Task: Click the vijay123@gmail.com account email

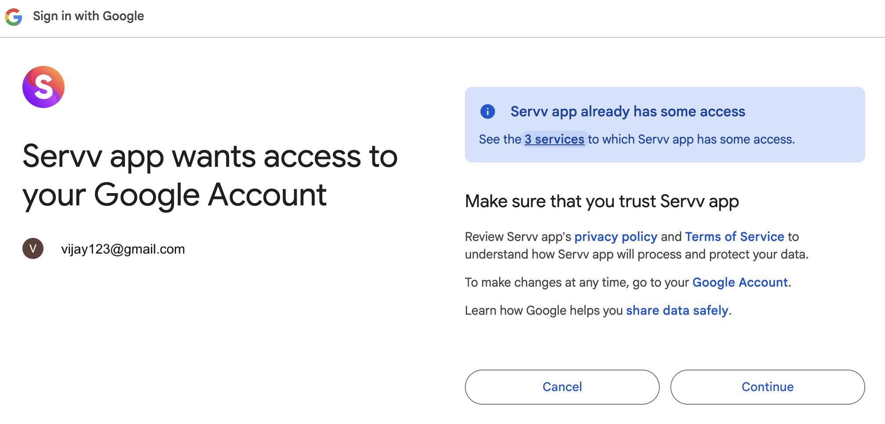Action: (x=123, y=249)
